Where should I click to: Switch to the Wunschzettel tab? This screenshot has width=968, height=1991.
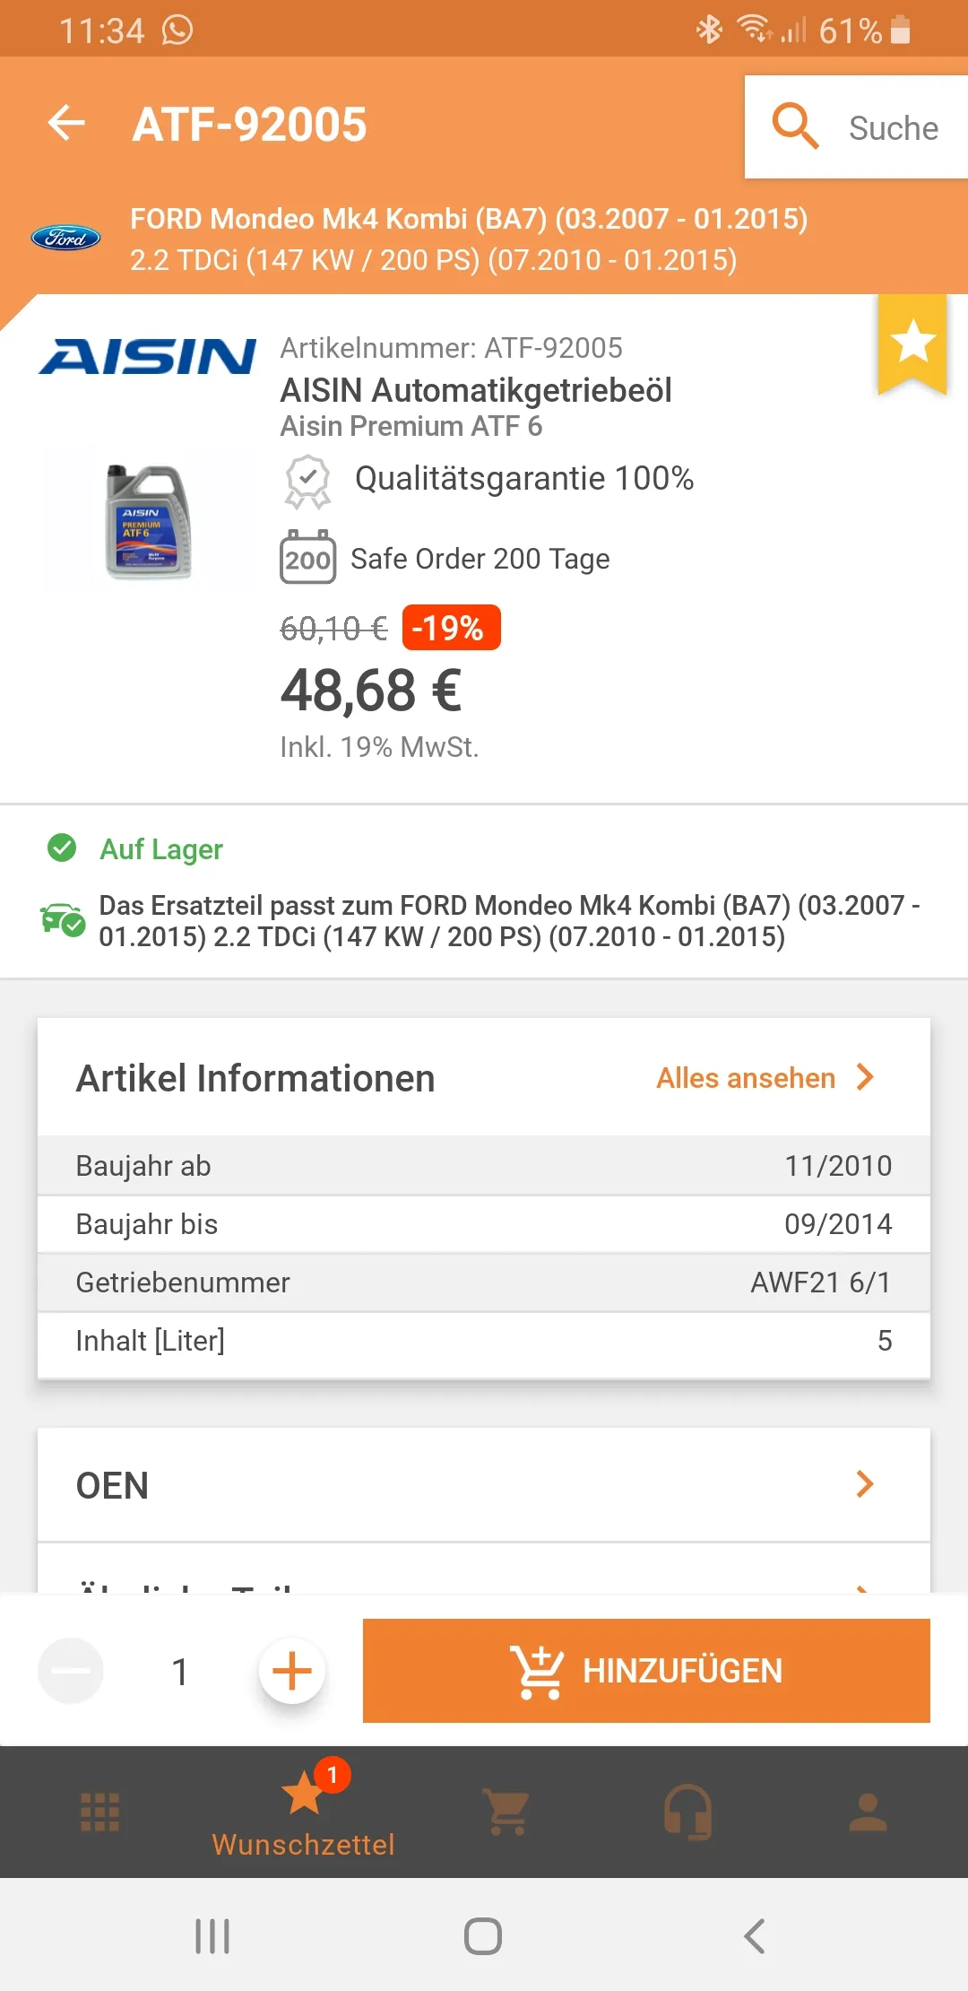point(304,1812)
